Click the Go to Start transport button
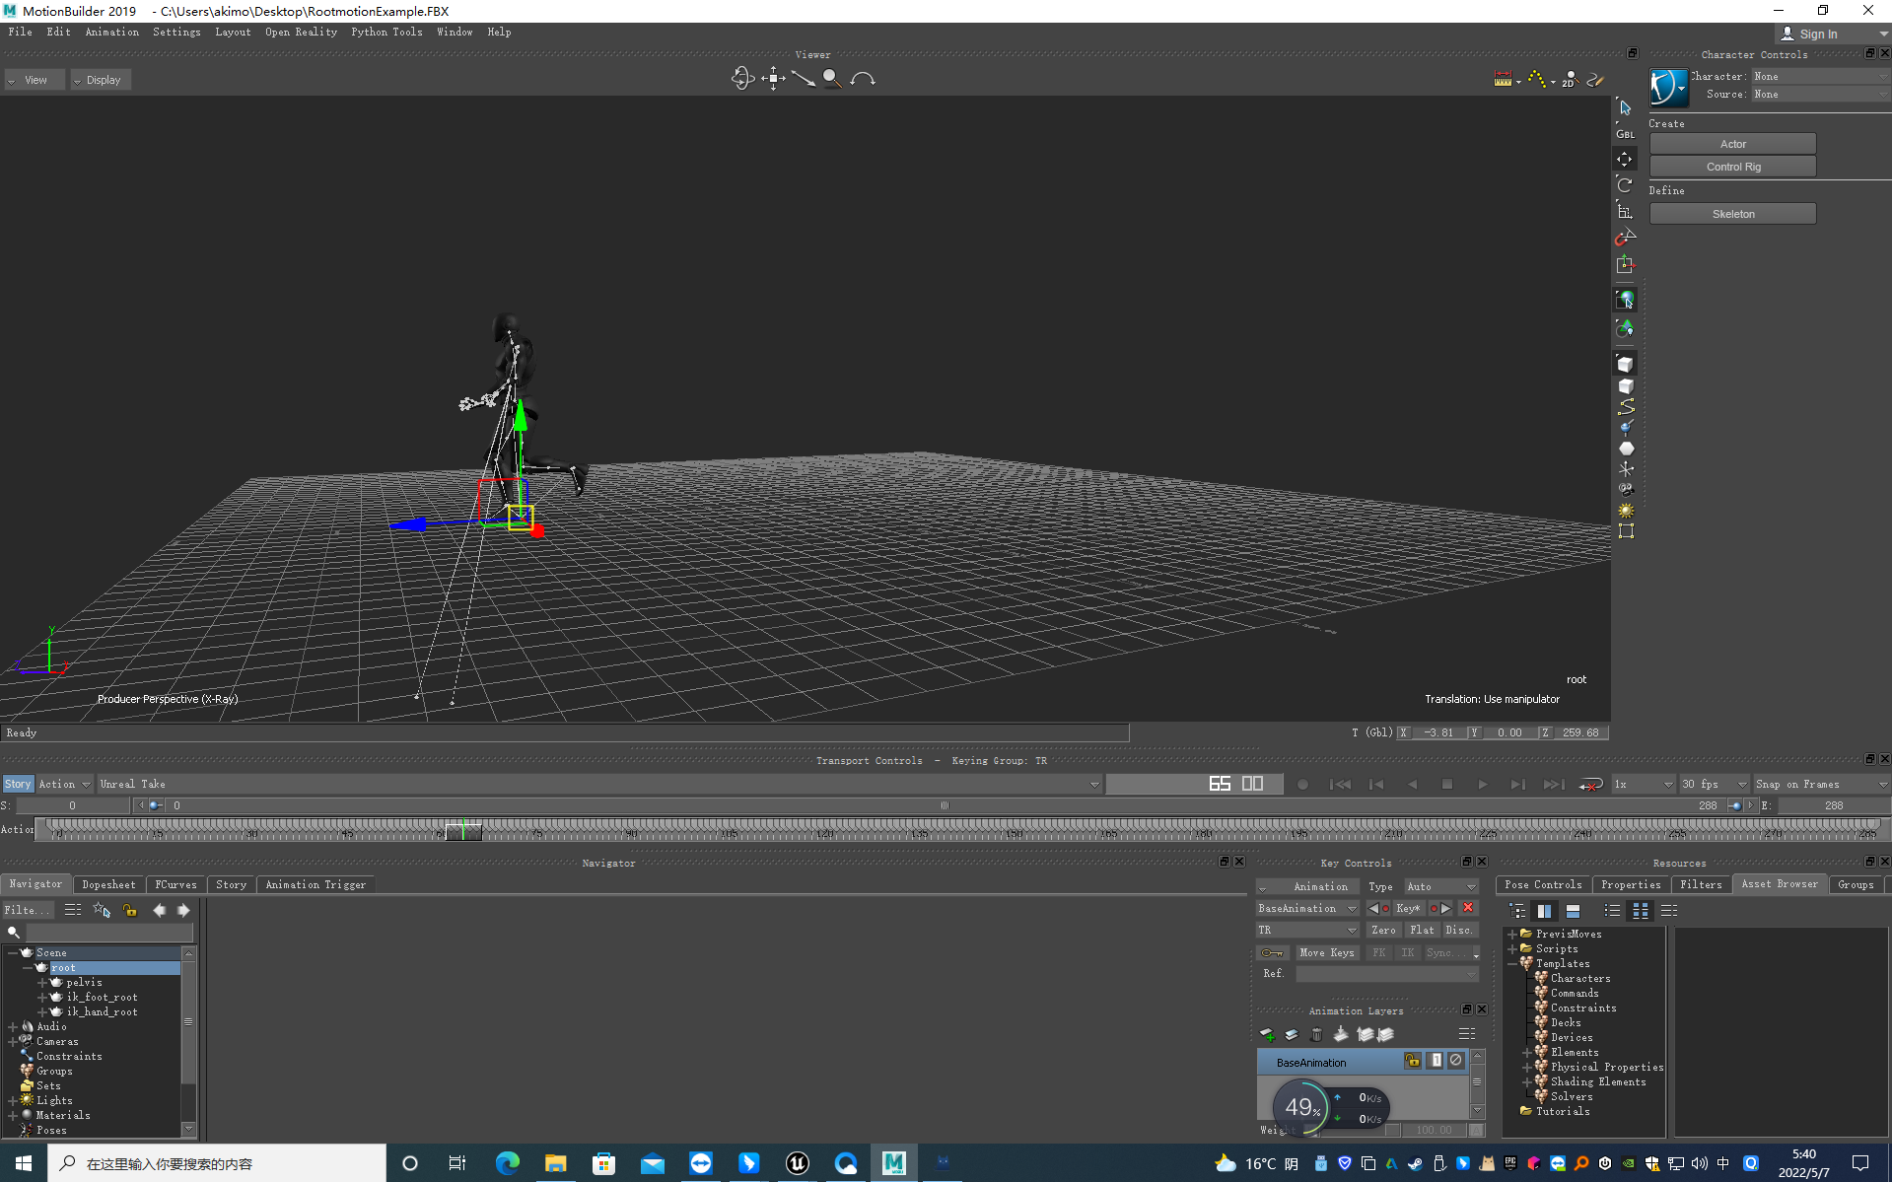Screen dimensions: 1892x1182 pyautogui.click(x=1340, y=785)
